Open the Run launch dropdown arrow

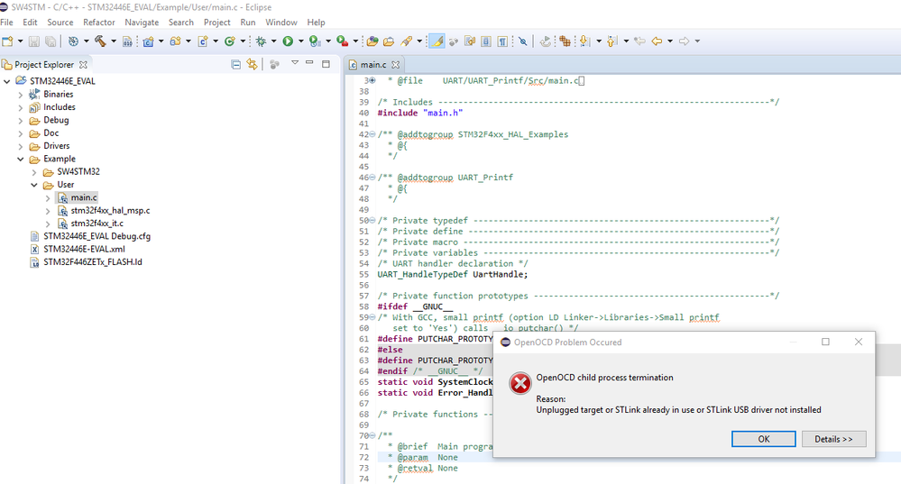coord(300,41)
